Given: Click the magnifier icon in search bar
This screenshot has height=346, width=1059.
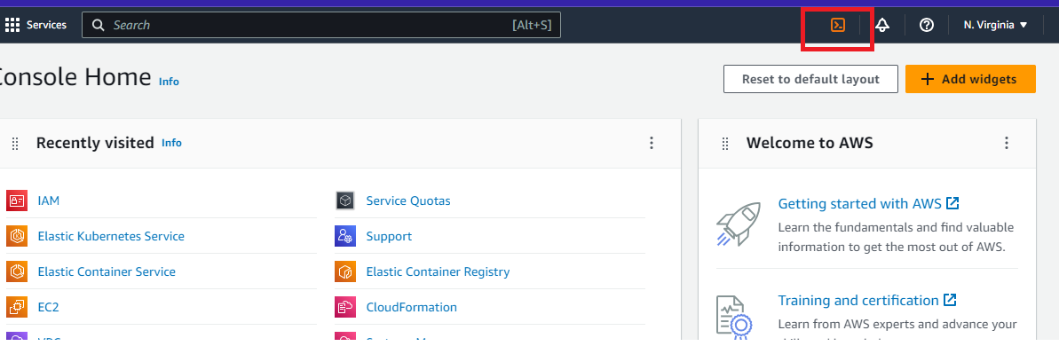Looking at the screenshot, I should (x=99, y=25).
